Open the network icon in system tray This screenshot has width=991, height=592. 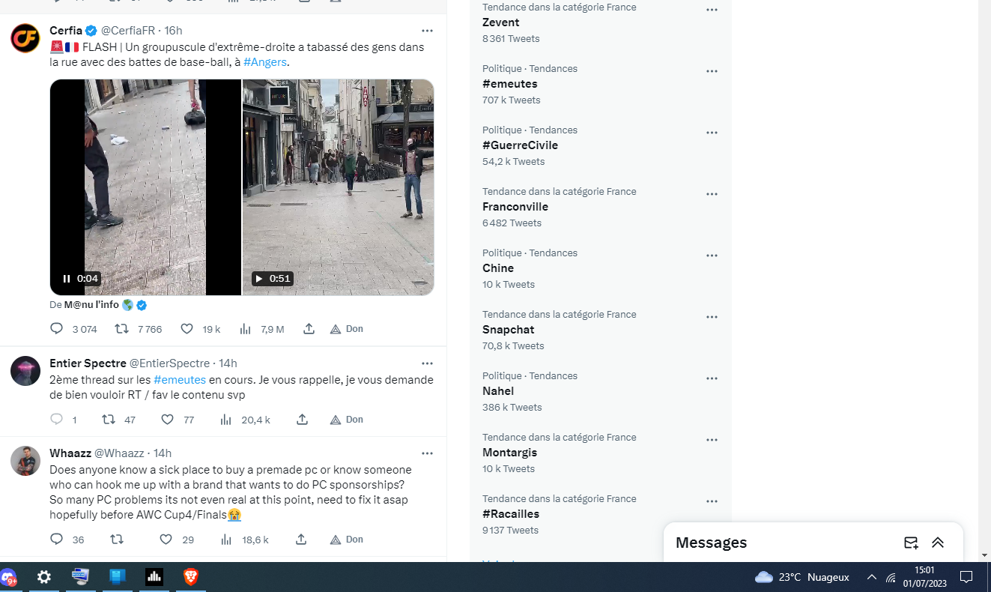(x=891, y=577)
